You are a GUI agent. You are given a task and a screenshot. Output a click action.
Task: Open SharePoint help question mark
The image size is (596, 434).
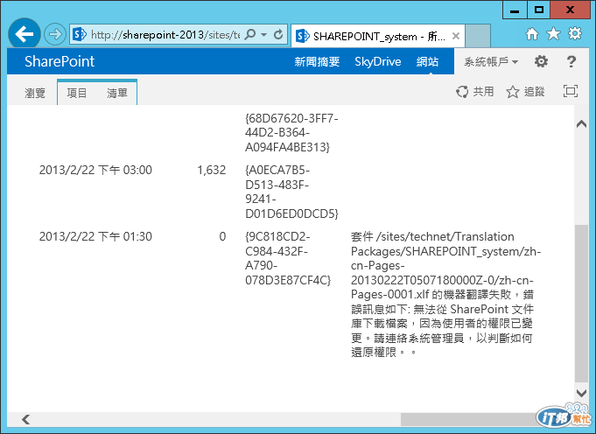click(571, 61)
